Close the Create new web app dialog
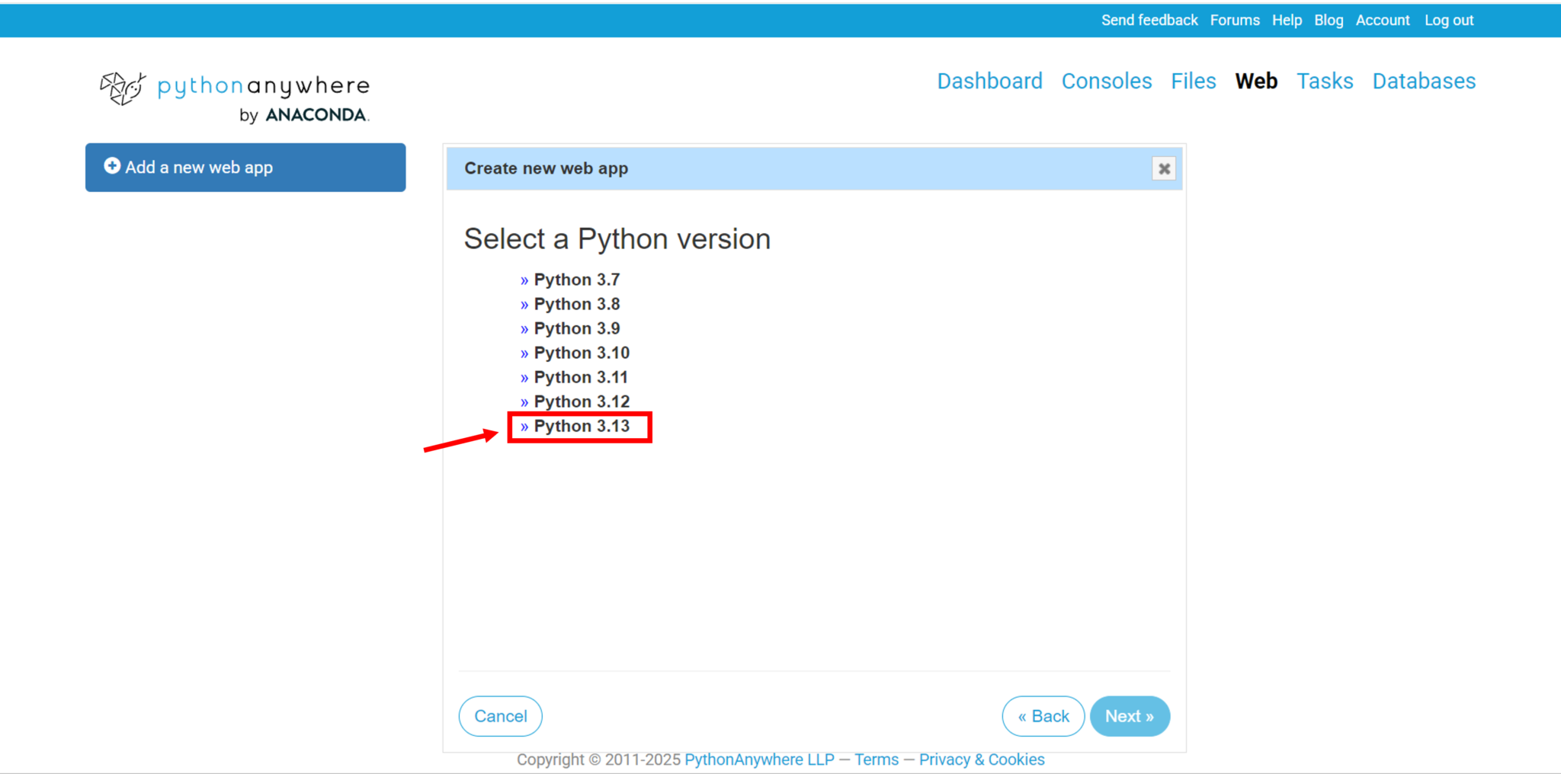This screenshot has height=774, width=1561. 1164,168
